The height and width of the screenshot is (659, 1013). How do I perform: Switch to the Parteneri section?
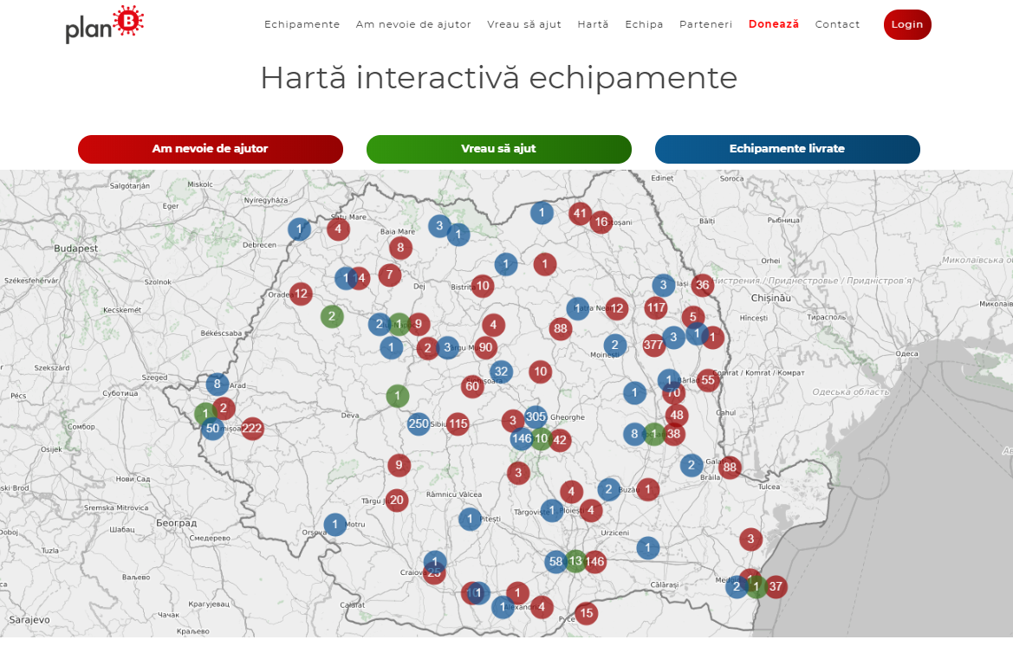[x=705, y=24]
